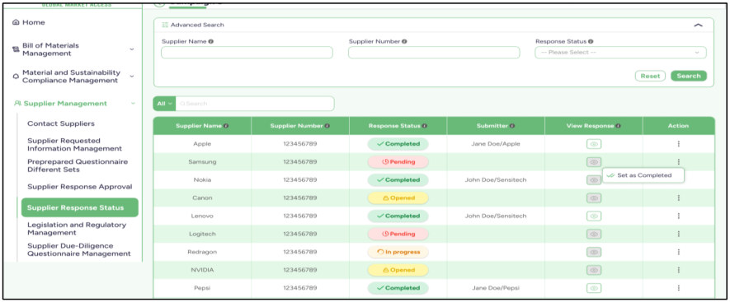Screen dimensions: 730x302
Task: Click submitter Jane Doe/Pepsi cell
Action: tap(496, 288)
